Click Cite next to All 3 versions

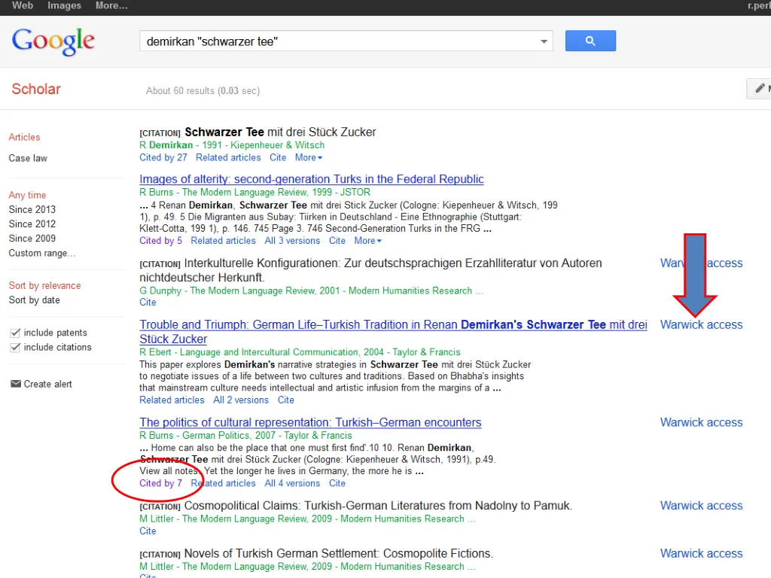(337, 241)
